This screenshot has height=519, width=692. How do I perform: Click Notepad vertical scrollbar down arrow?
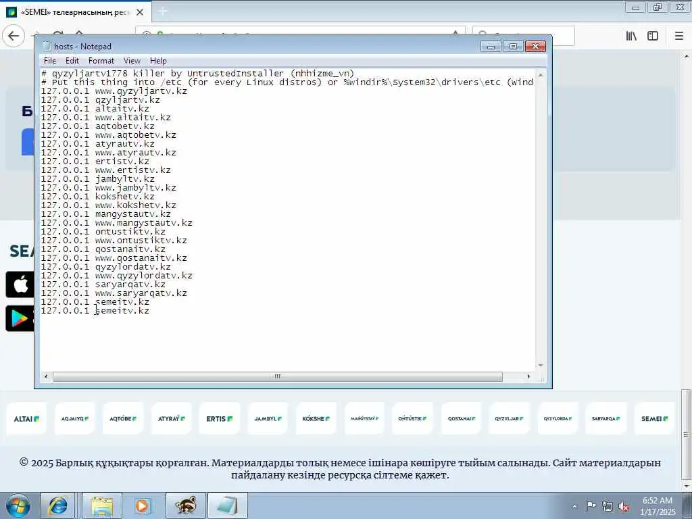point(541,366)
